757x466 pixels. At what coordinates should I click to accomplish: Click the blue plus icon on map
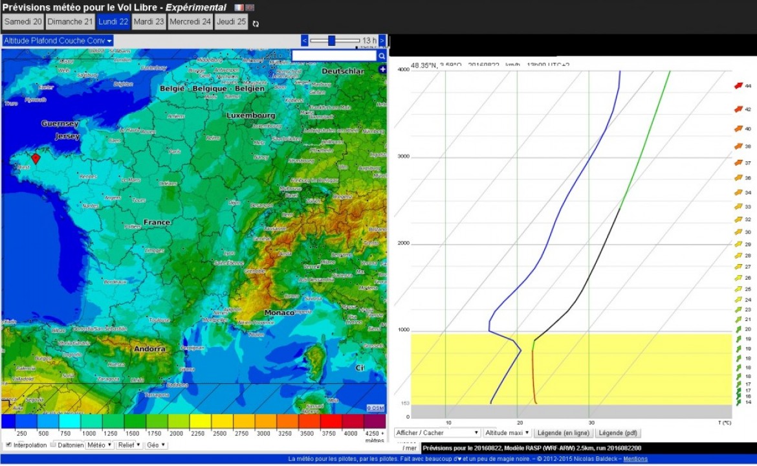(382, 69)
